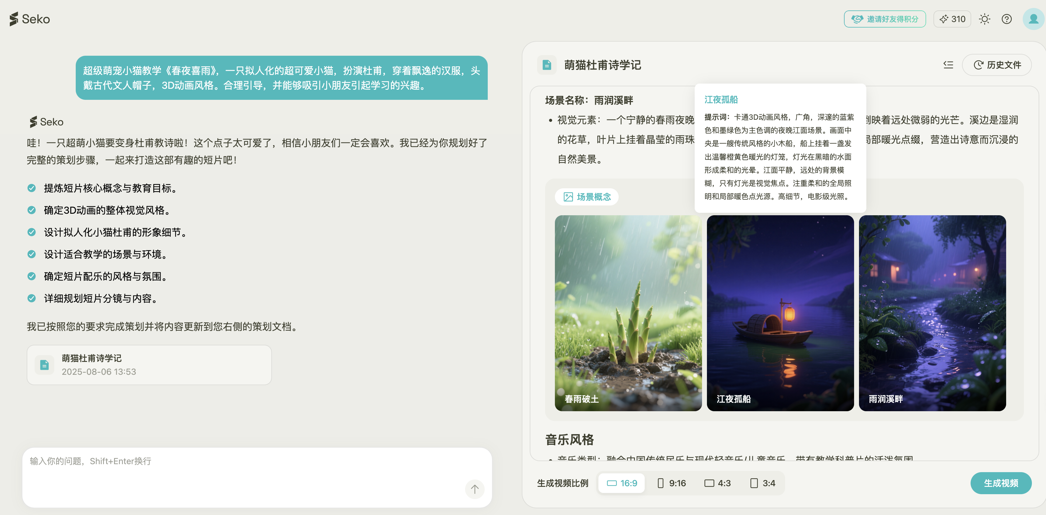Image resolution: width=1046 pixels, height=515 pixels.
Task: Click the 生成视频比例 label
Action: (562, 483)
